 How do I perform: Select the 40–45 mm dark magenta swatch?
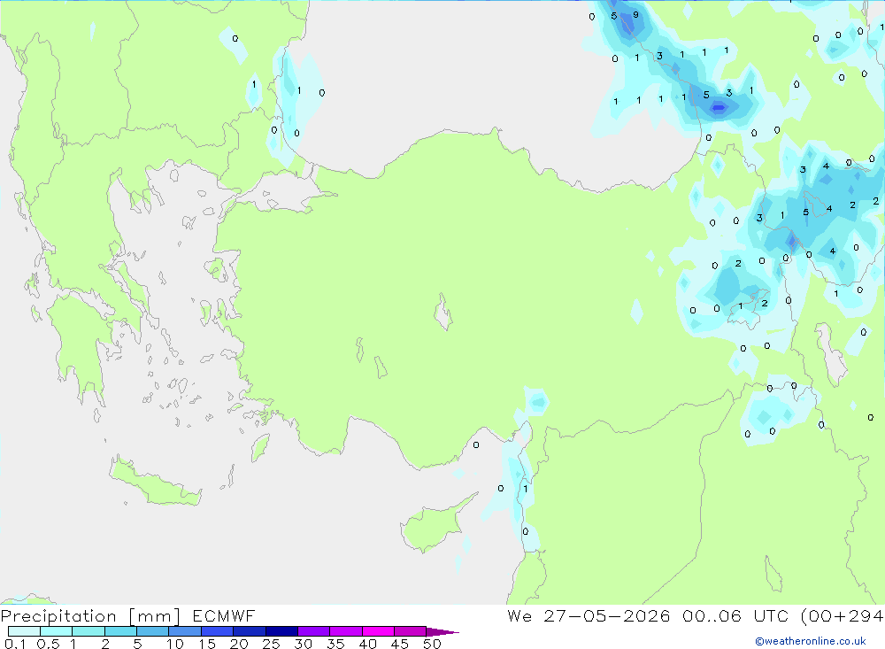pyautogui.click(x=378, y=631)
